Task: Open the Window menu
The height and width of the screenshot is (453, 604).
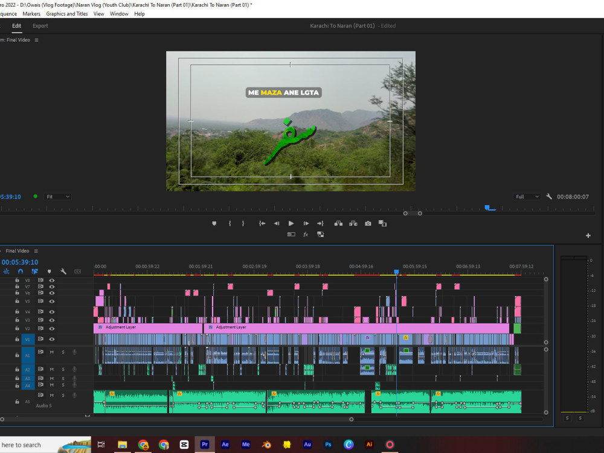Action: 119,14
